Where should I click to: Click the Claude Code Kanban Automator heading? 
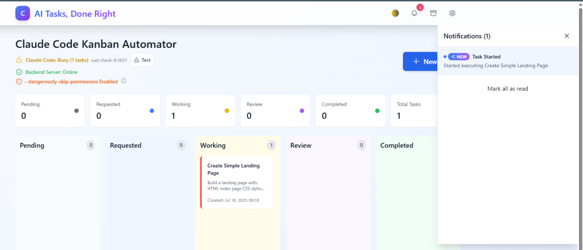[x=96, y=44]
